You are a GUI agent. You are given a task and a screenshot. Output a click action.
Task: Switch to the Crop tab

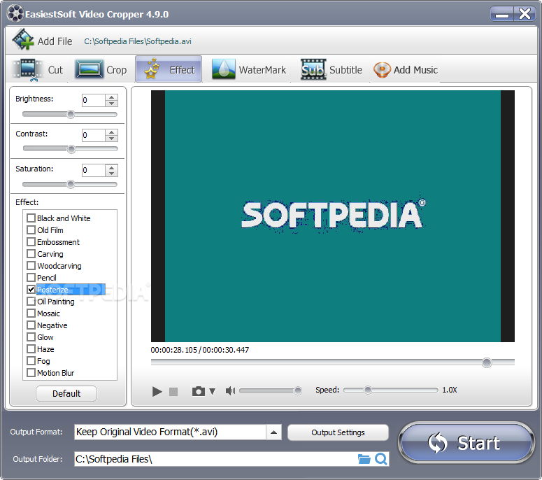click(101, 70)
